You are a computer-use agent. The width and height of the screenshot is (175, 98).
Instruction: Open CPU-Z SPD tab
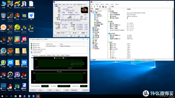coord(71,5)
